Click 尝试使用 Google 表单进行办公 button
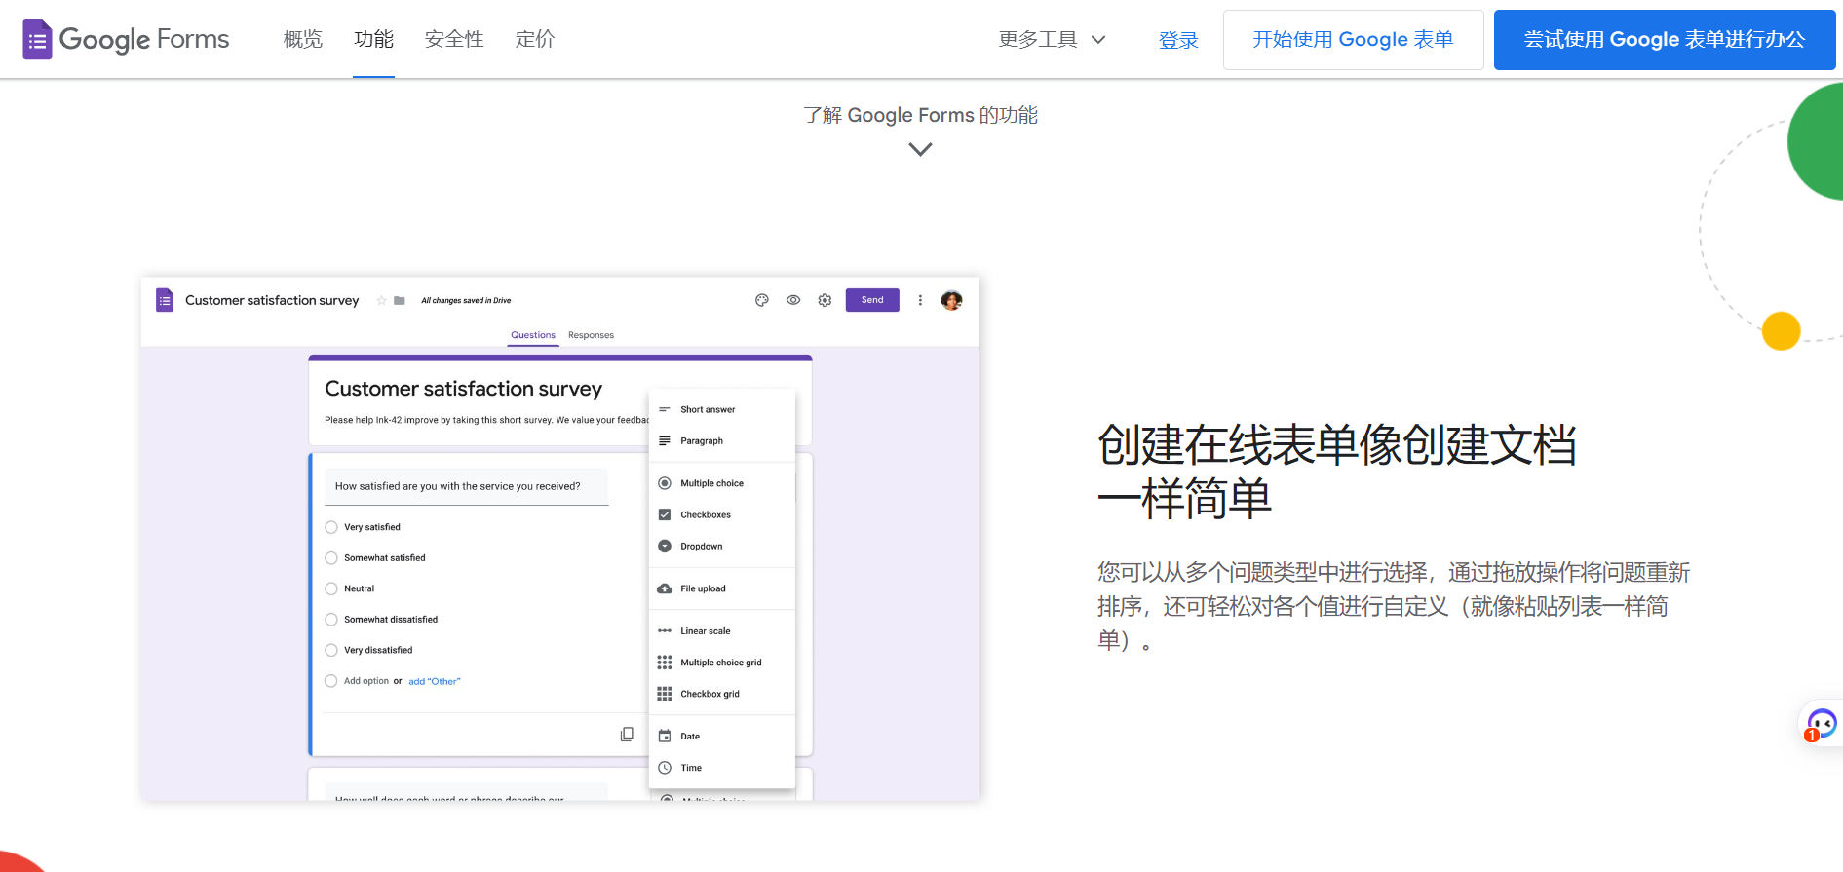The width and height of the screenshot is (1843, 872). [x=1665, y=40]
